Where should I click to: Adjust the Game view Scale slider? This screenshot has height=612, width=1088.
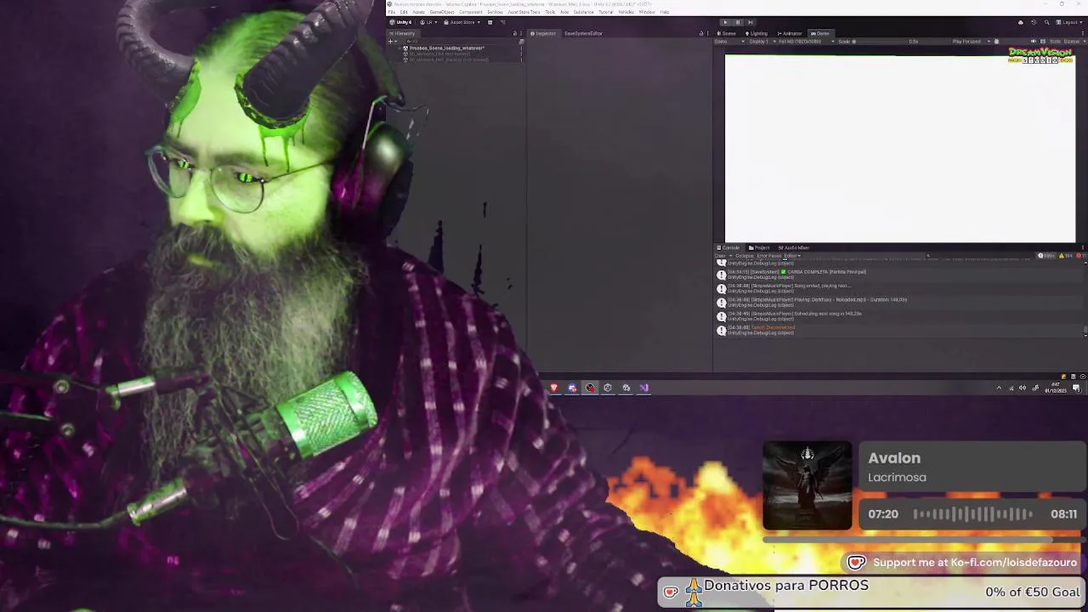(880, 41)
